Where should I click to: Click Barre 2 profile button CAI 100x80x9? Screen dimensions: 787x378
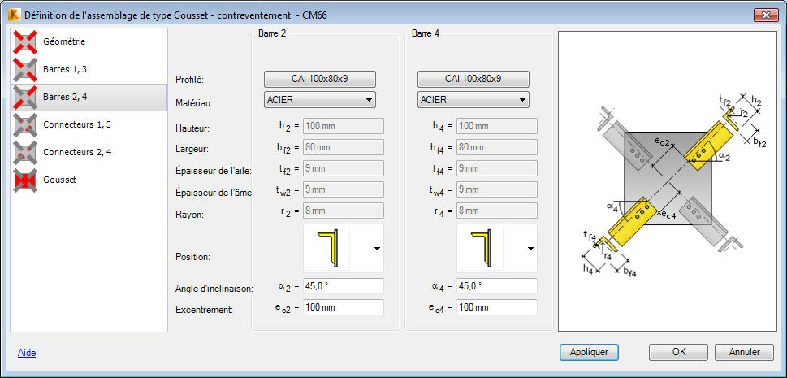[x=320, y=79]
